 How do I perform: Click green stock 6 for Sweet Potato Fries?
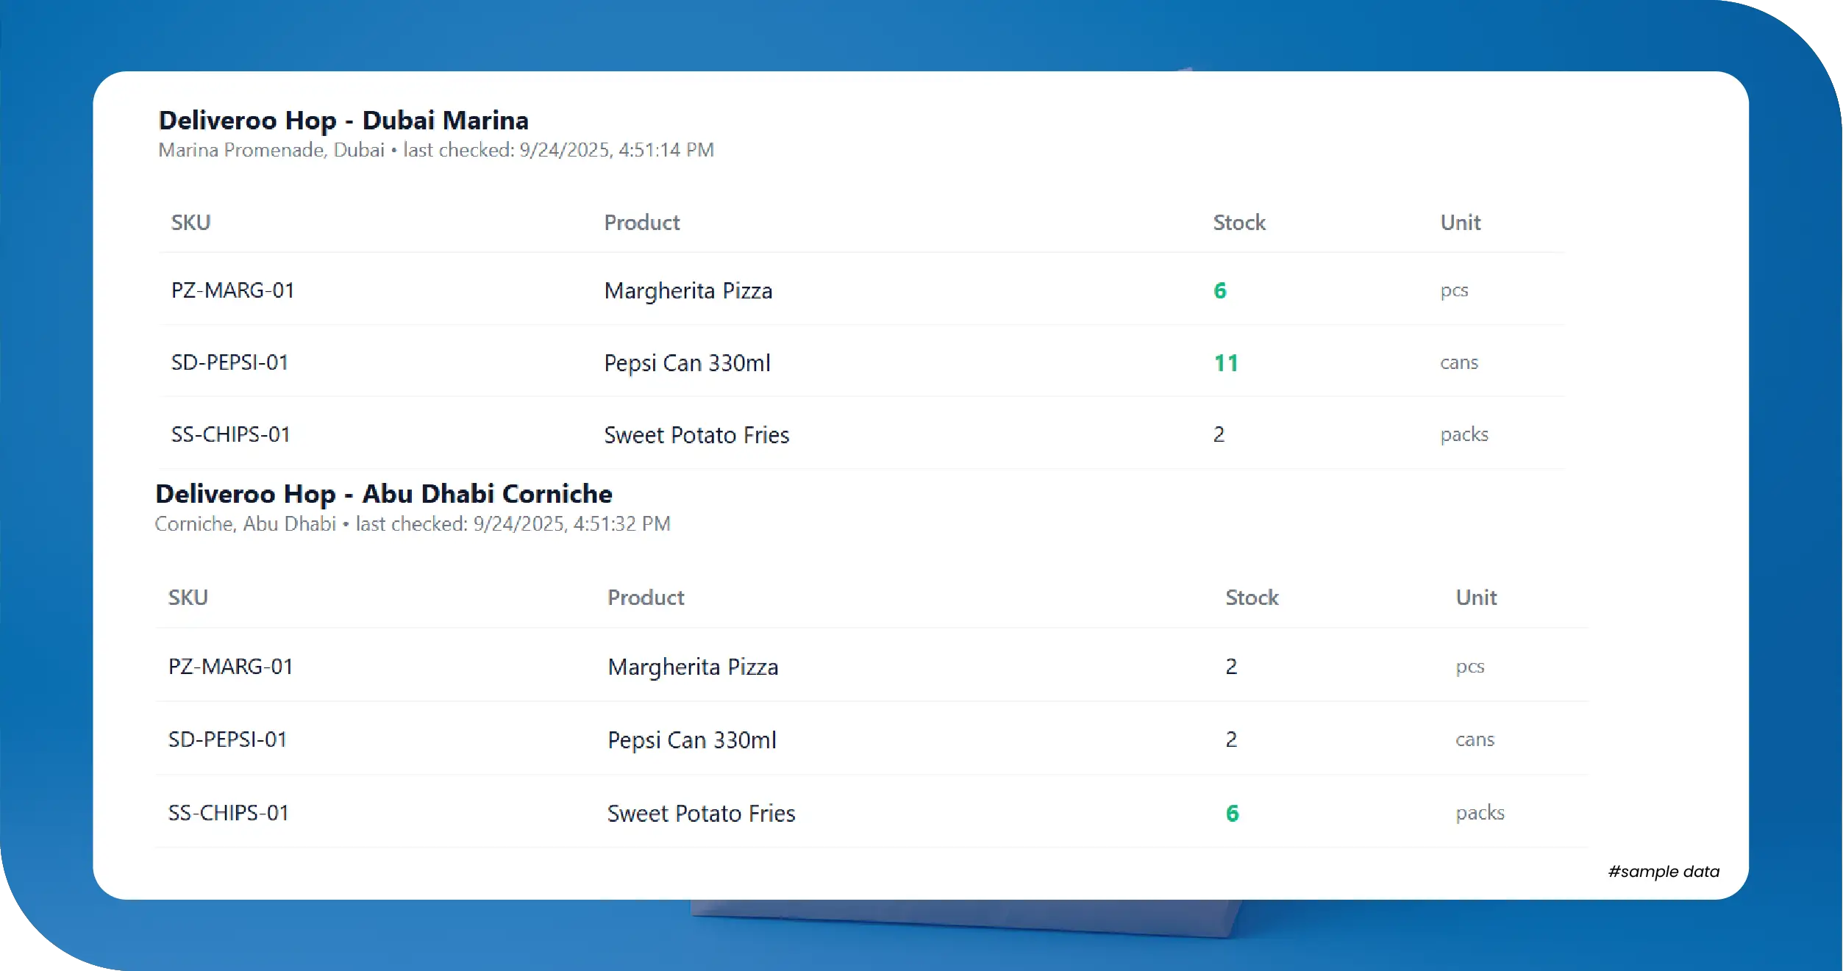[x=1232, y=814]
